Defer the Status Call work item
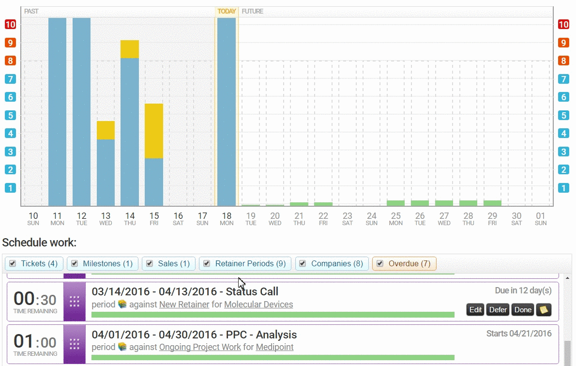This screenshot has height=366, width=576. point(498,310)
